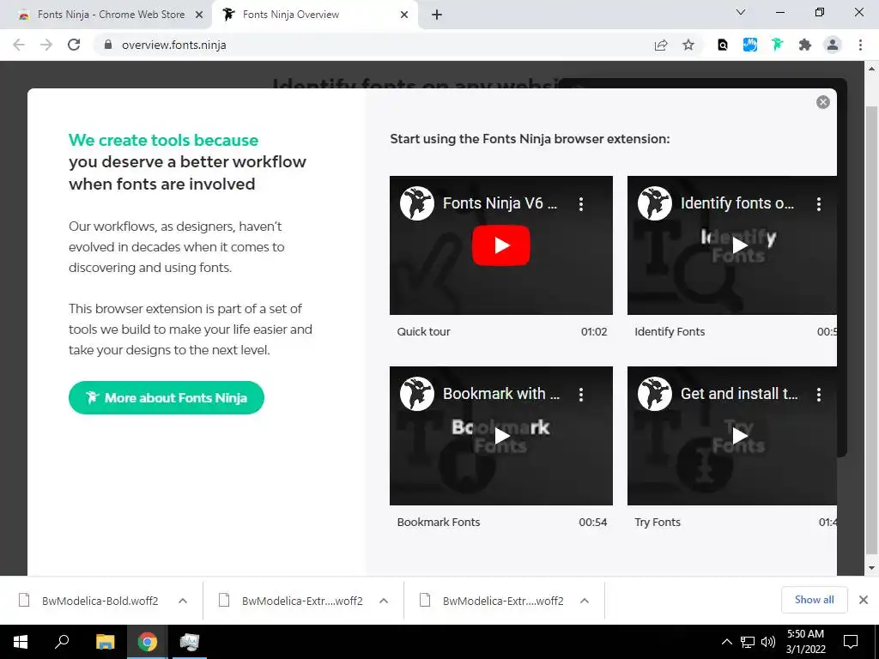This screenshot has height=659, width=879.
Task: Open the Extensions puzzle menu
Action: 805,45
